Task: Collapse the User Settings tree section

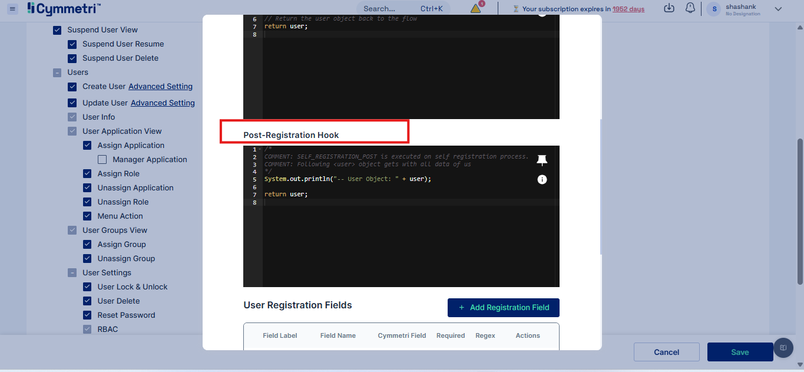Action: [x=72, y=273]
